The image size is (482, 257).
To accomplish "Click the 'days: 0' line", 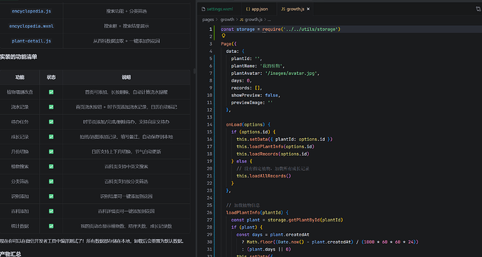I will pyautogui.click(x=242, y=80).
